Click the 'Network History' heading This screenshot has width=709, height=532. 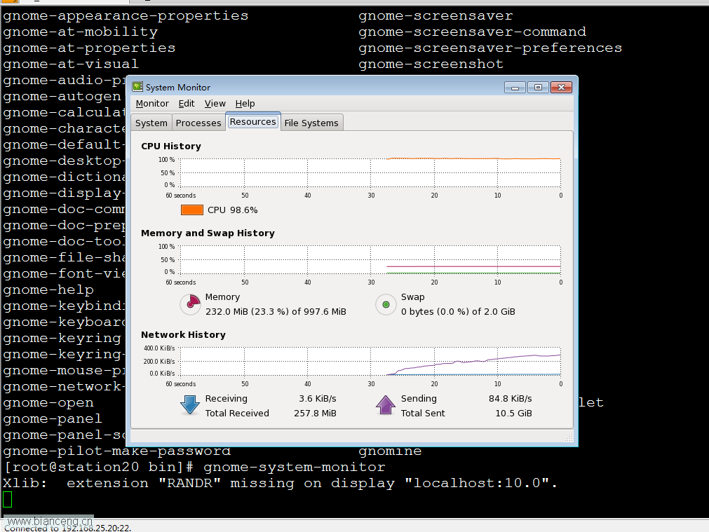coord(183,334)
